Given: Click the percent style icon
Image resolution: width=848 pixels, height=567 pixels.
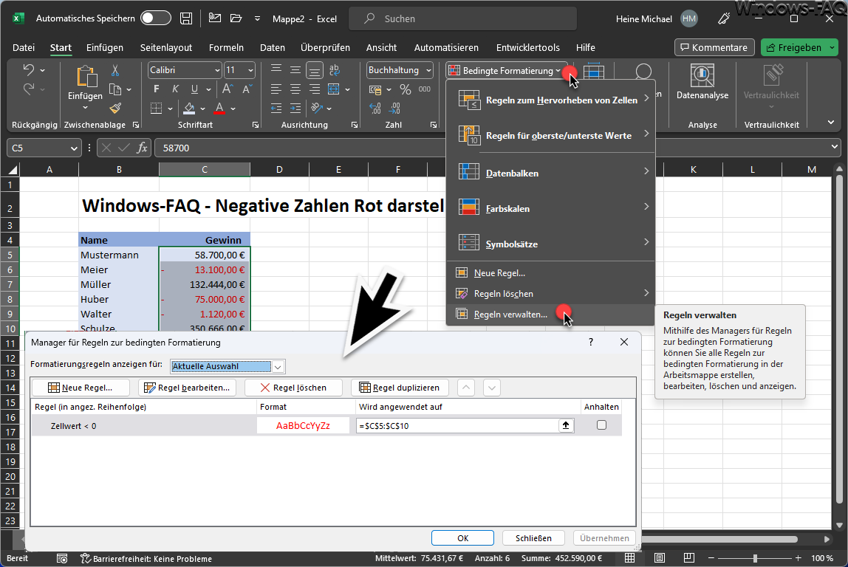Looking at the screenshot, I should tap(405, 89).
